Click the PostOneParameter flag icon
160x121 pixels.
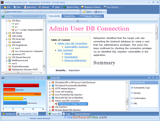tap(9, 67)
